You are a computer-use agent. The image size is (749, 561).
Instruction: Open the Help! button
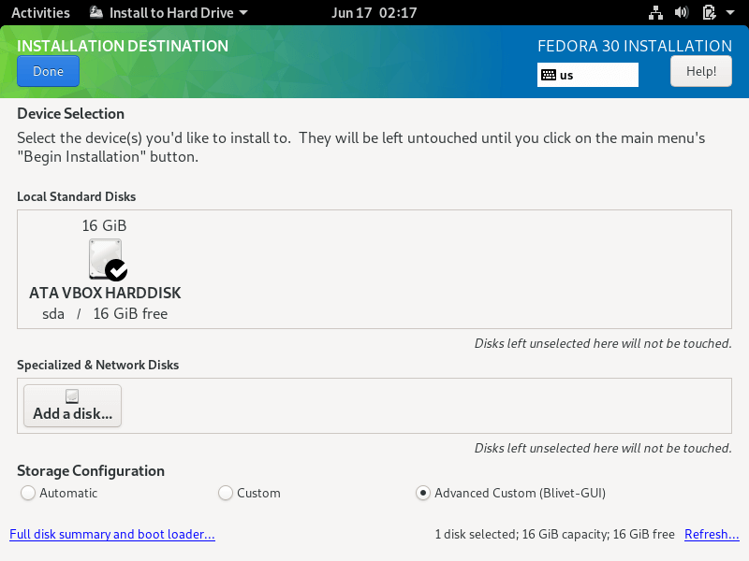click(x=700, y=71)
